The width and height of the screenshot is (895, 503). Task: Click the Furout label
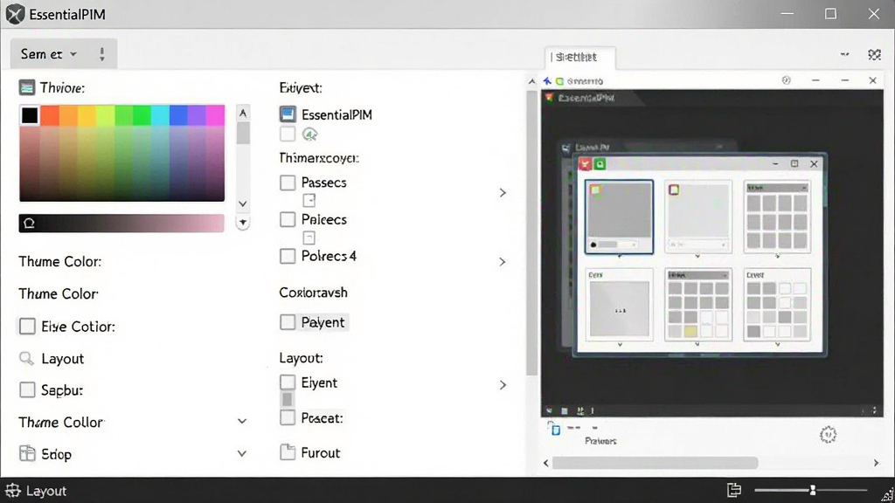(x=321, y=453)
